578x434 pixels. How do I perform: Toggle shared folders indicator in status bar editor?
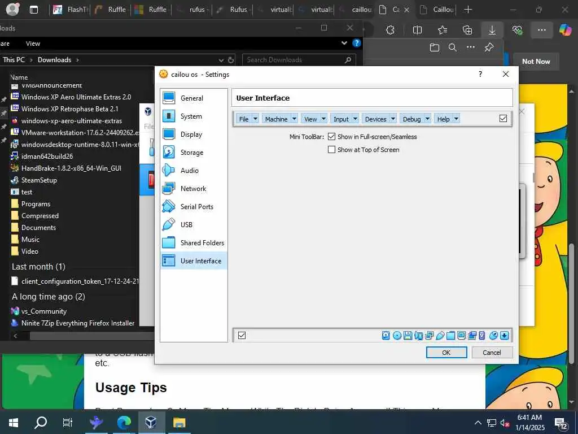(450, 336)
